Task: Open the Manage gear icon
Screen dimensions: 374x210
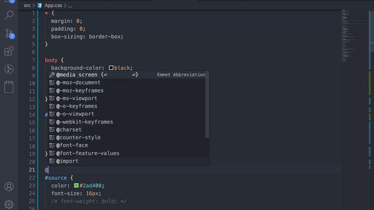Action: 9,204
